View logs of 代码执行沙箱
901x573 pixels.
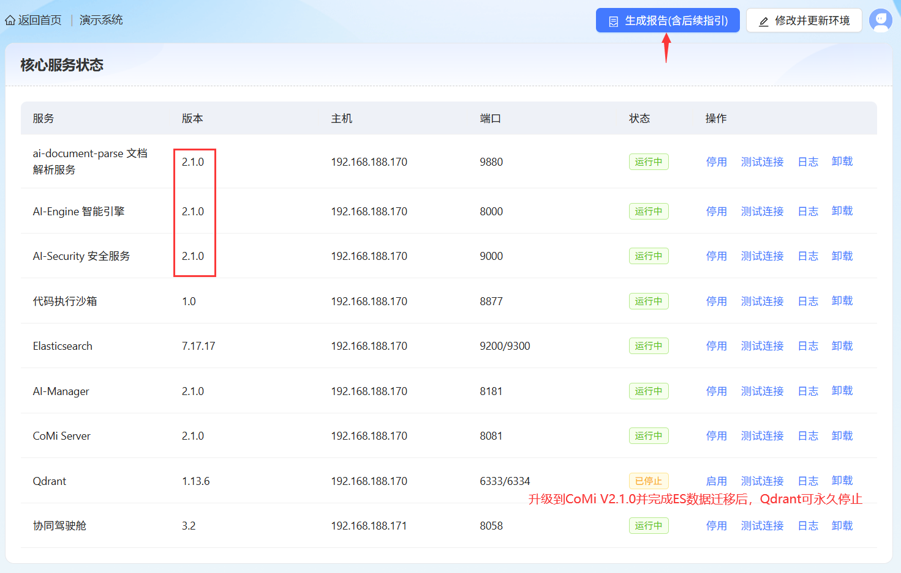808,301
